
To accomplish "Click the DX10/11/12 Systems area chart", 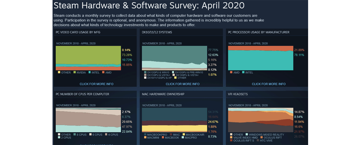I will click(x=175, y=58).
